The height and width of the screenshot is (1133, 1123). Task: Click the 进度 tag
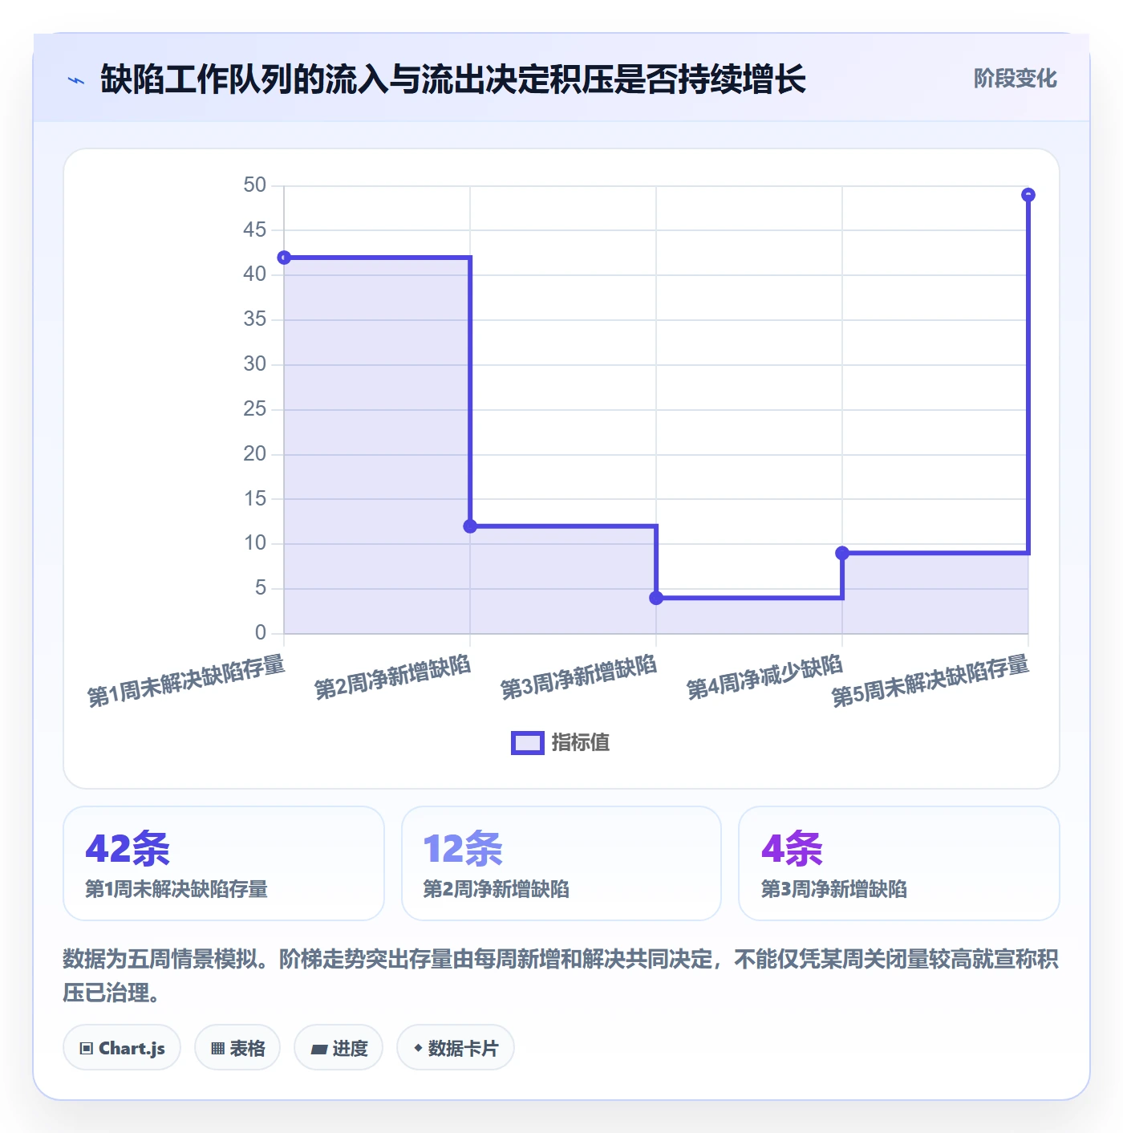click(x=339, y=1047)
